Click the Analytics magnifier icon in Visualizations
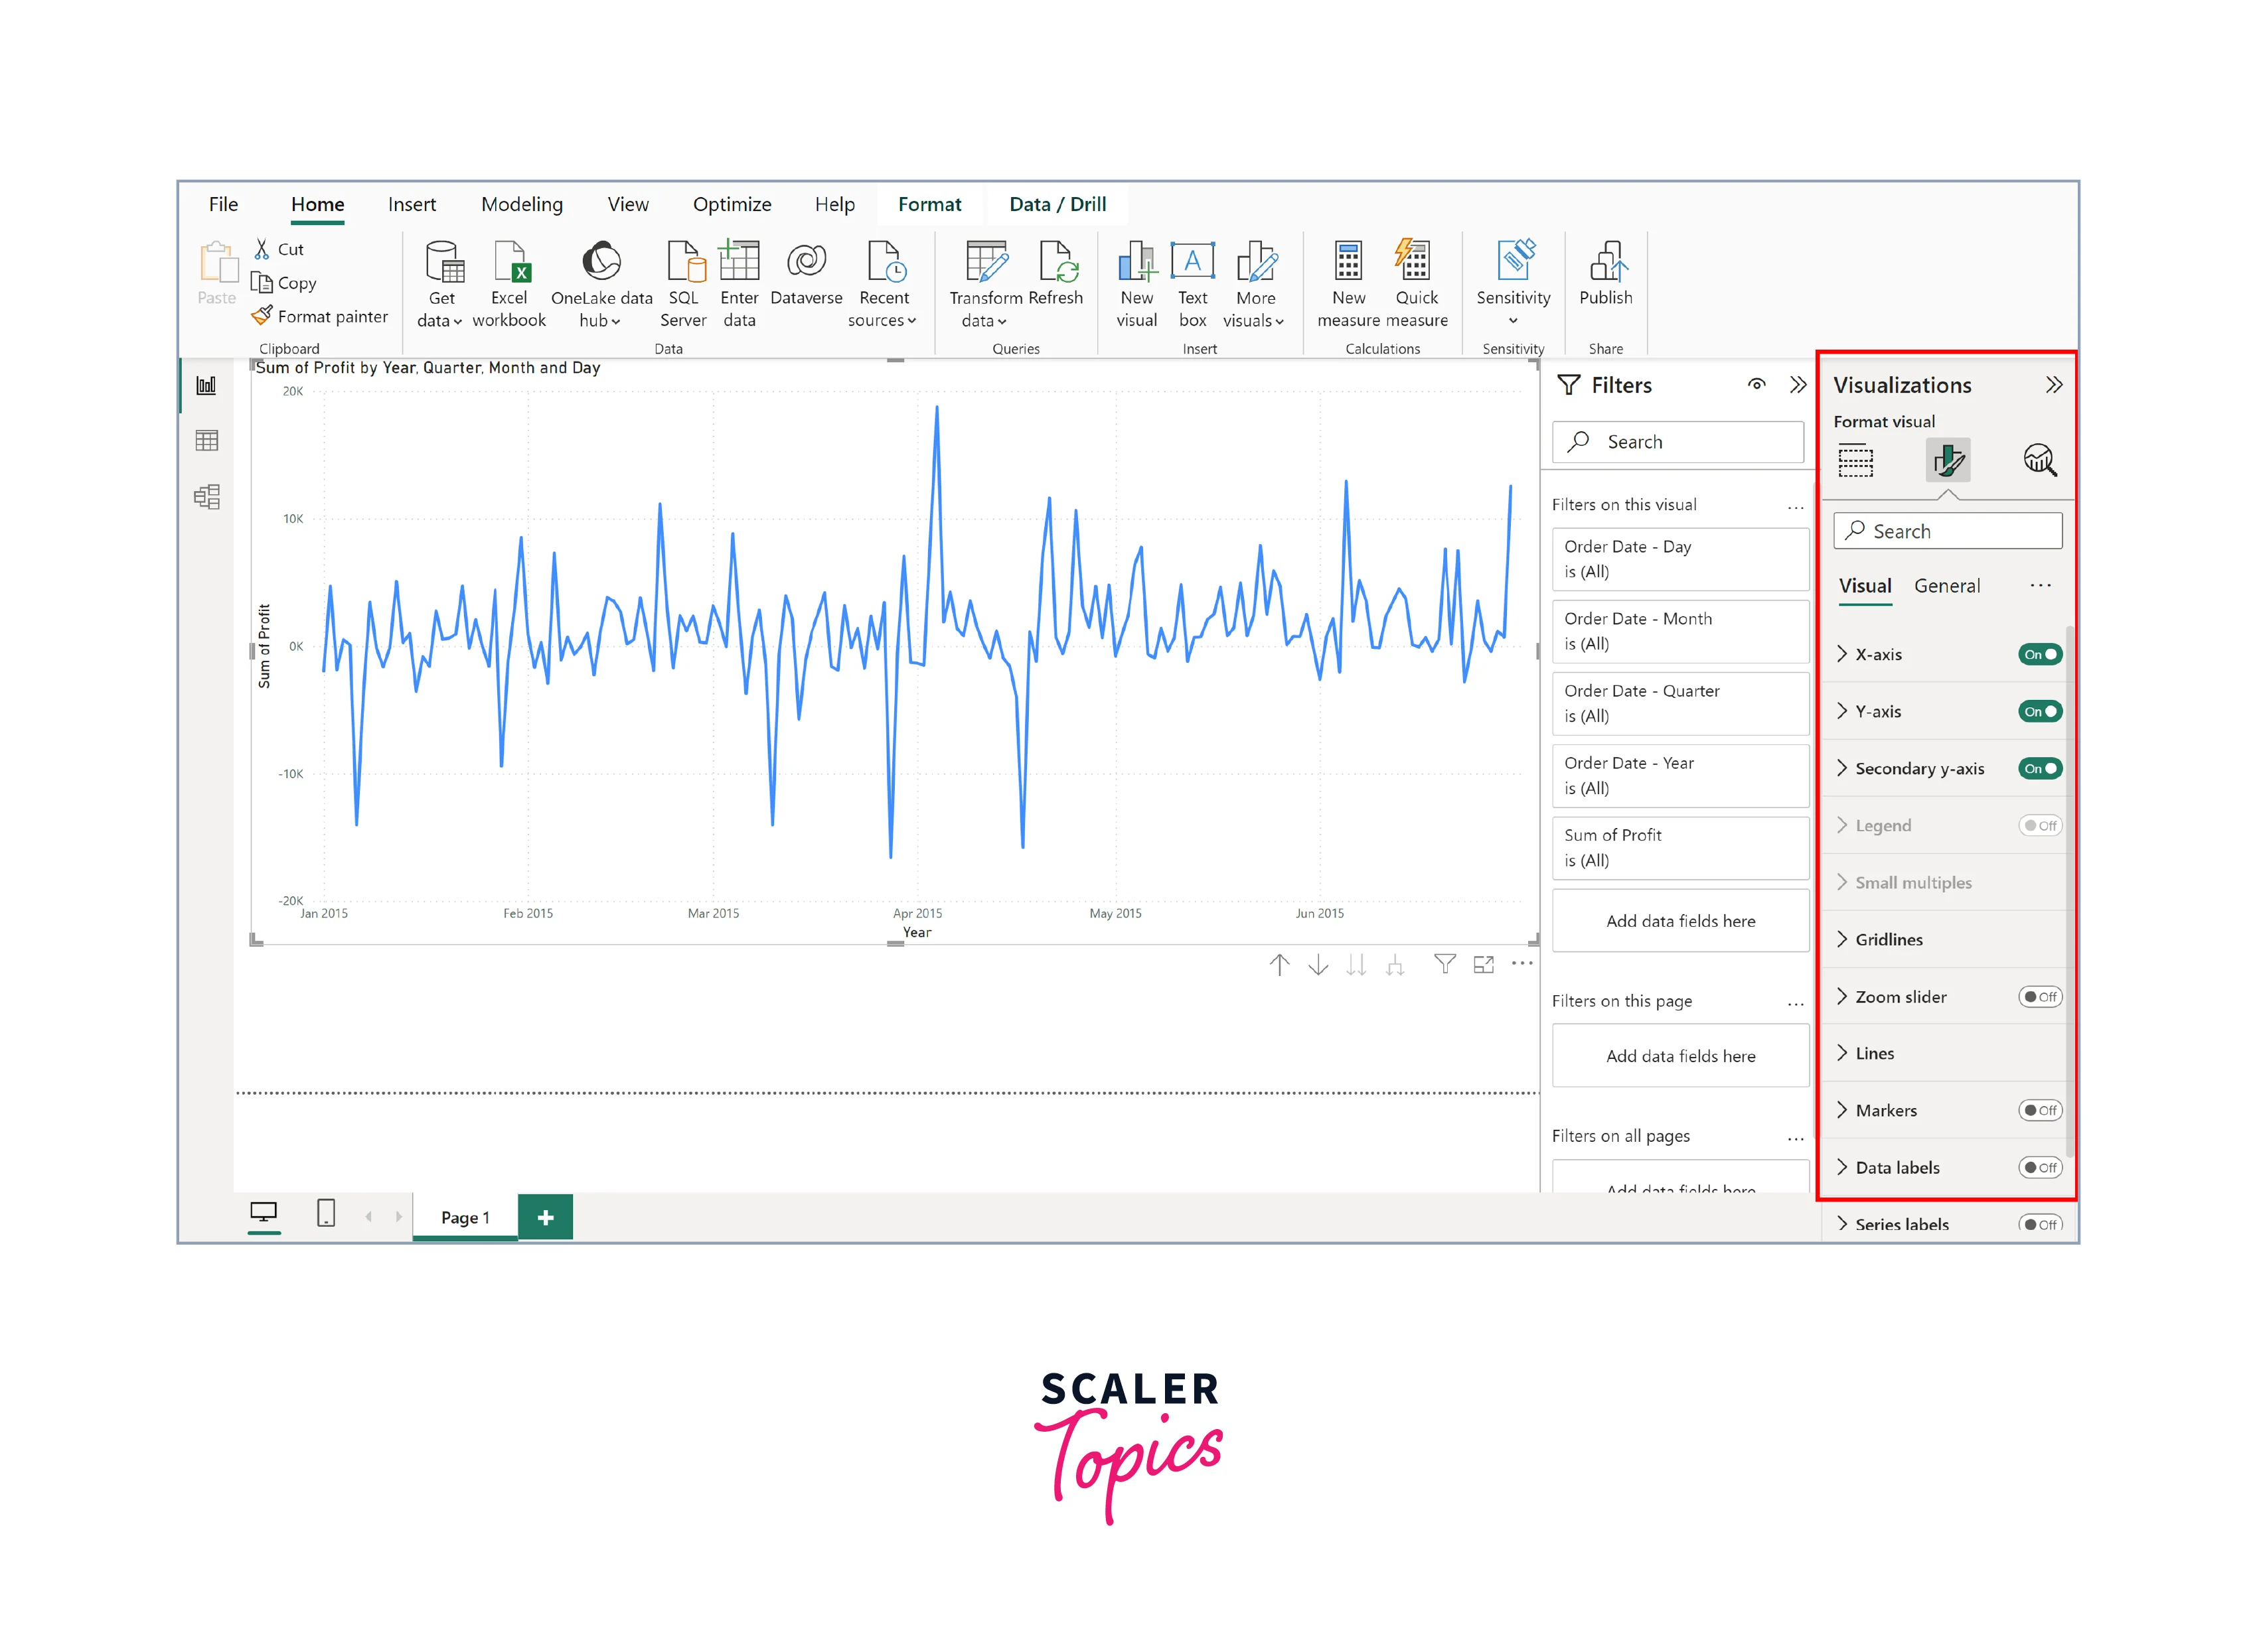The image size is (2257, 1652). (x=2039, y=460)
